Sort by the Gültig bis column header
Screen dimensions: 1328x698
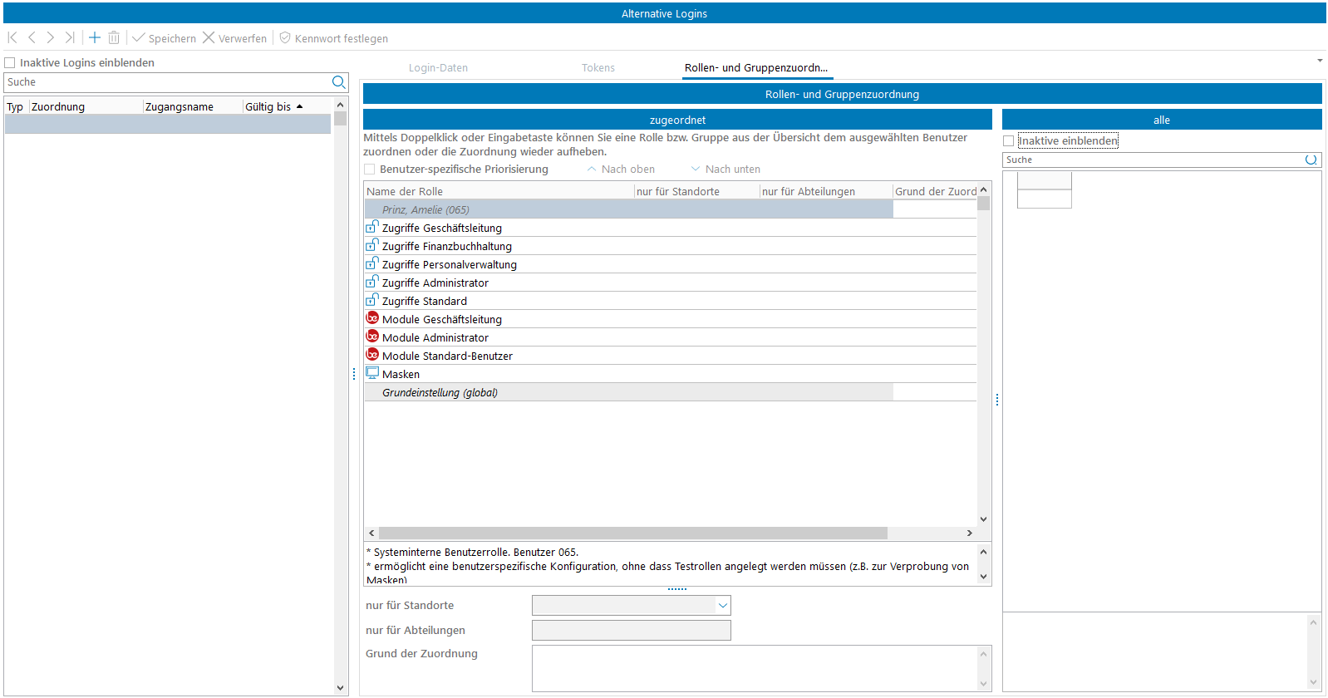(268, 107)
